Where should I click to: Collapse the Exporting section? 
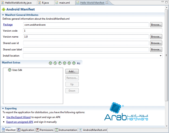pyautogui.click(x=3, y=108)
